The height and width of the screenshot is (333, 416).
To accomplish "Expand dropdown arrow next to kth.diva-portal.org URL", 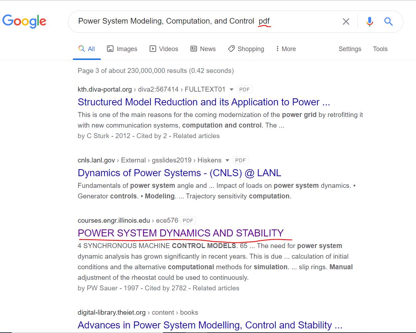I will pos(231,90).
